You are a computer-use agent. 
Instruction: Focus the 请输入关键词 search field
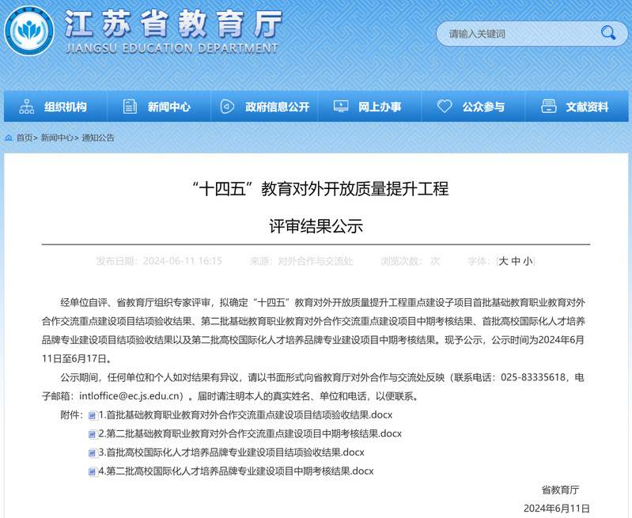(518, 33)
